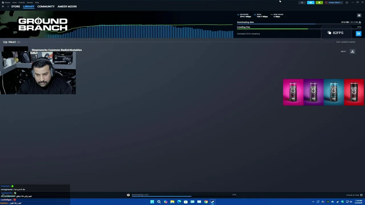Navigate forward with the right arrow
Image resolution: width=365 pixels, height=205 pixels.
tap(7, 6)
